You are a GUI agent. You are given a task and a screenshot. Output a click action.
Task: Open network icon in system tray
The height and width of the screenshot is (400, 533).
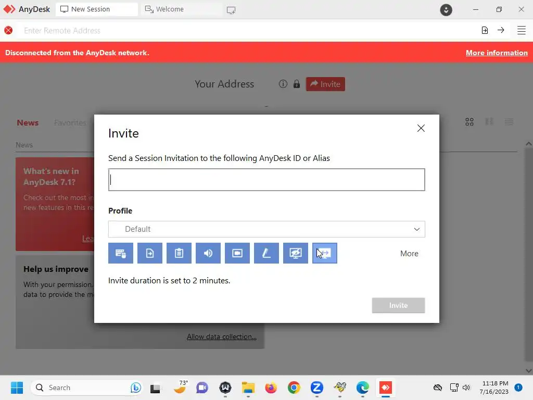(454, 387)
